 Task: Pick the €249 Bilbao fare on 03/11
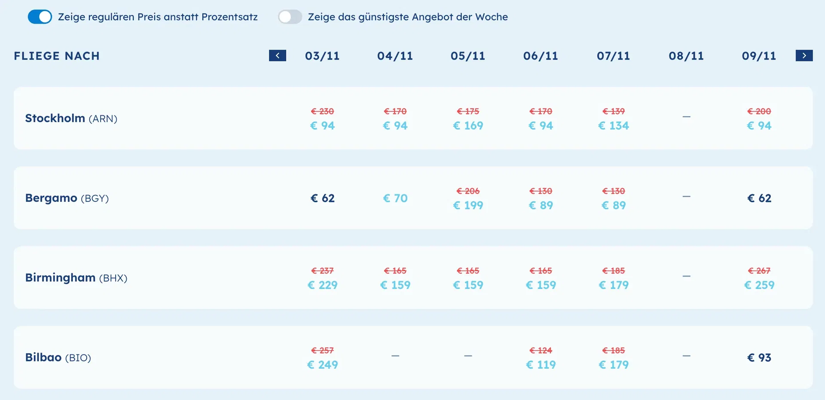[322, 364]
